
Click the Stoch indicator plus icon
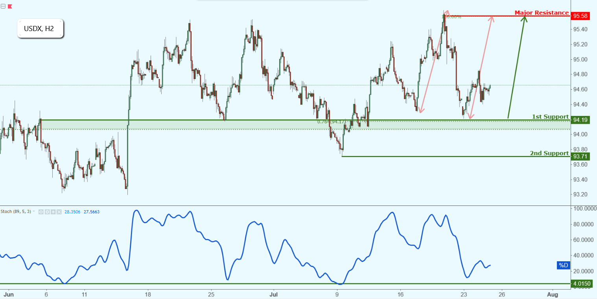[x=53, y=212]
